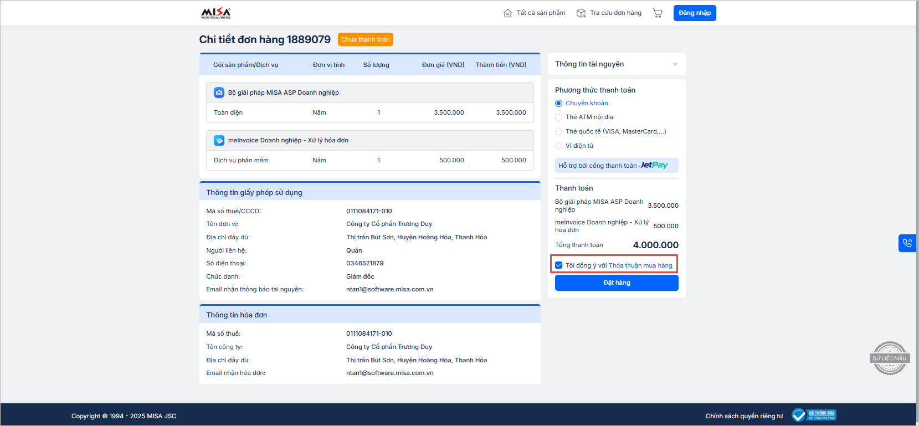
Task: Click contact name Quân
Action: click(x=354, y=250)
